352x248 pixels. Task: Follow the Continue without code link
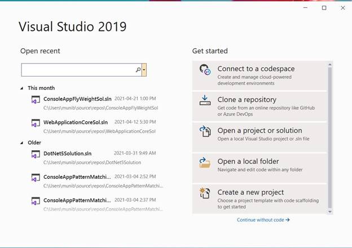[263, 220]
